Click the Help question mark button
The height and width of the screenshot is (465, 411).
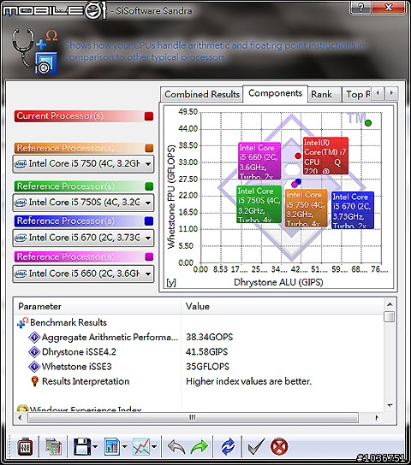click(x=360, y=7)
